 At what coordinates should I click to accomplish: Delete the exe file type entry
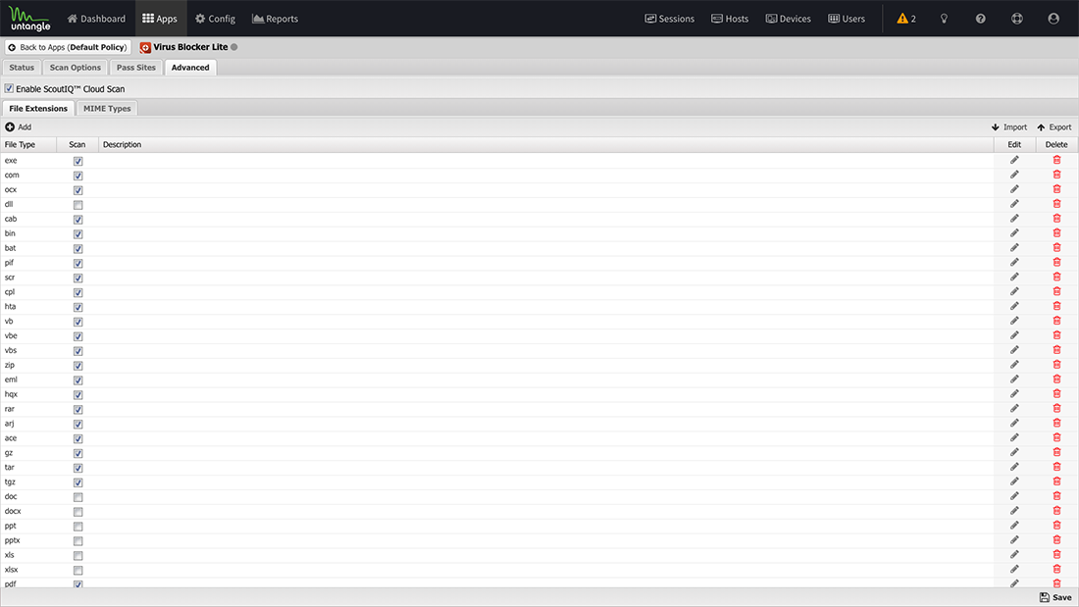click(x=1057, y=161)
